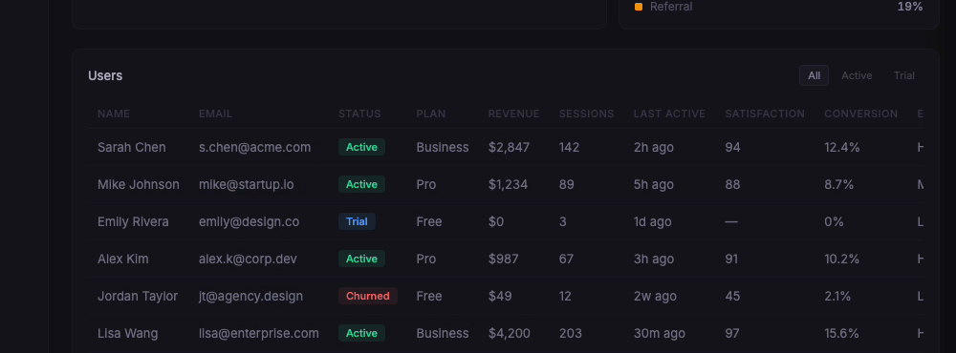
Task: Click the 12.4% conversion value
Action: (842, 147)
